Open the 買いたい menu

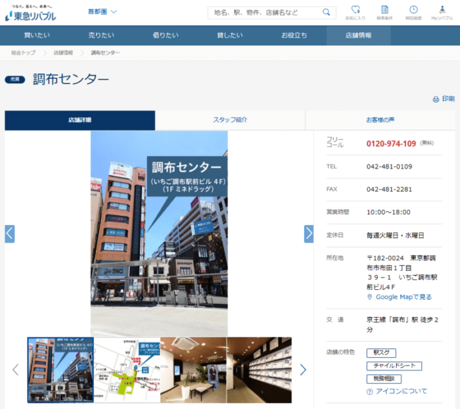(37, 36)
